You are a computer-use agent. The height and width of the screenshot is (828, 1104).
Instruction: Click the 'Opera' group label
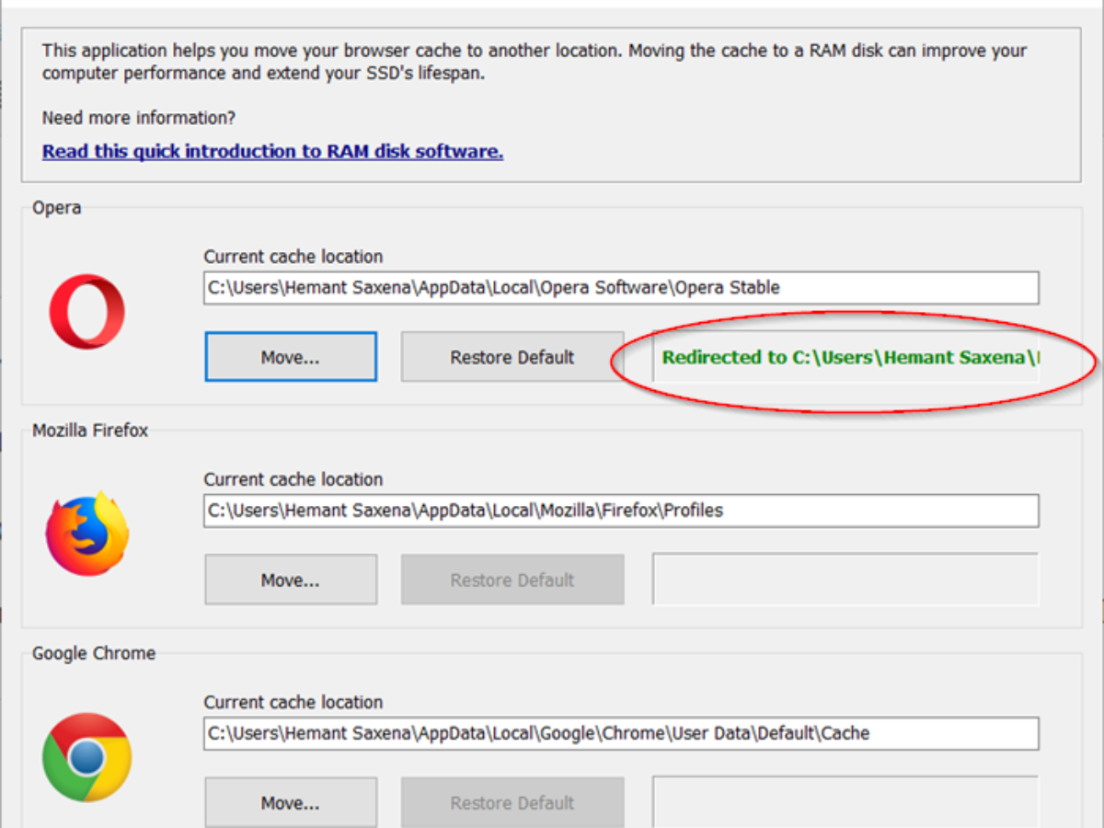pyautogui.click(x=57, y=208)
